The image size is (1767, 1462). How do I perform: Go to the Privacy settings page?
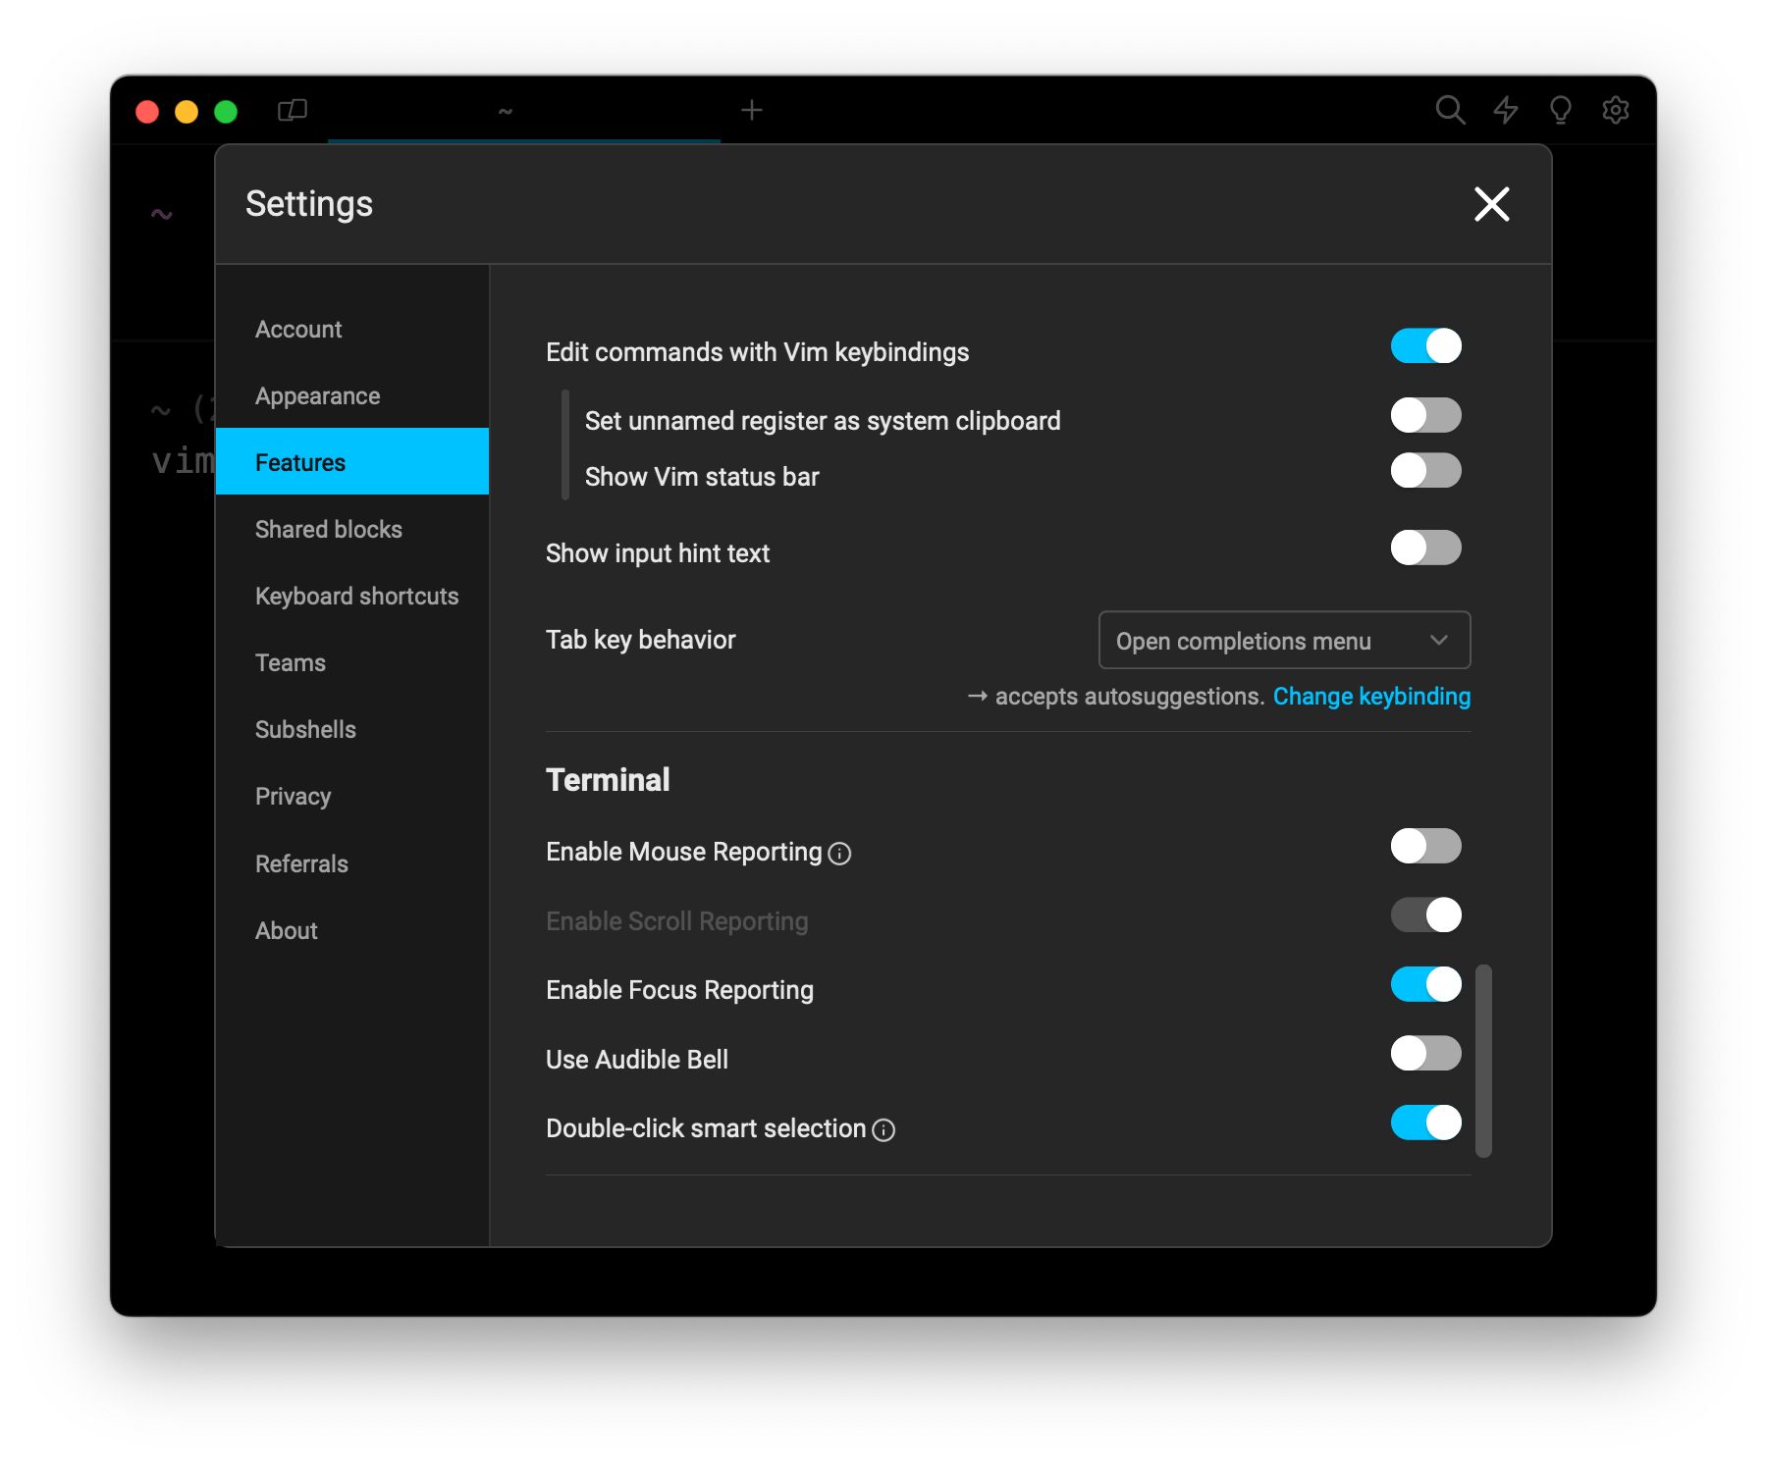coord(293,797)
